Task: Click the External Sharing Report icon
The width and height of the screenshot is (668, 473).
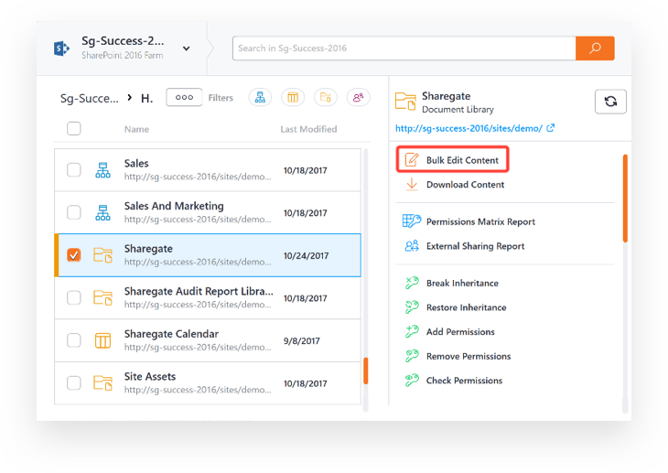Action: [412, 246]
